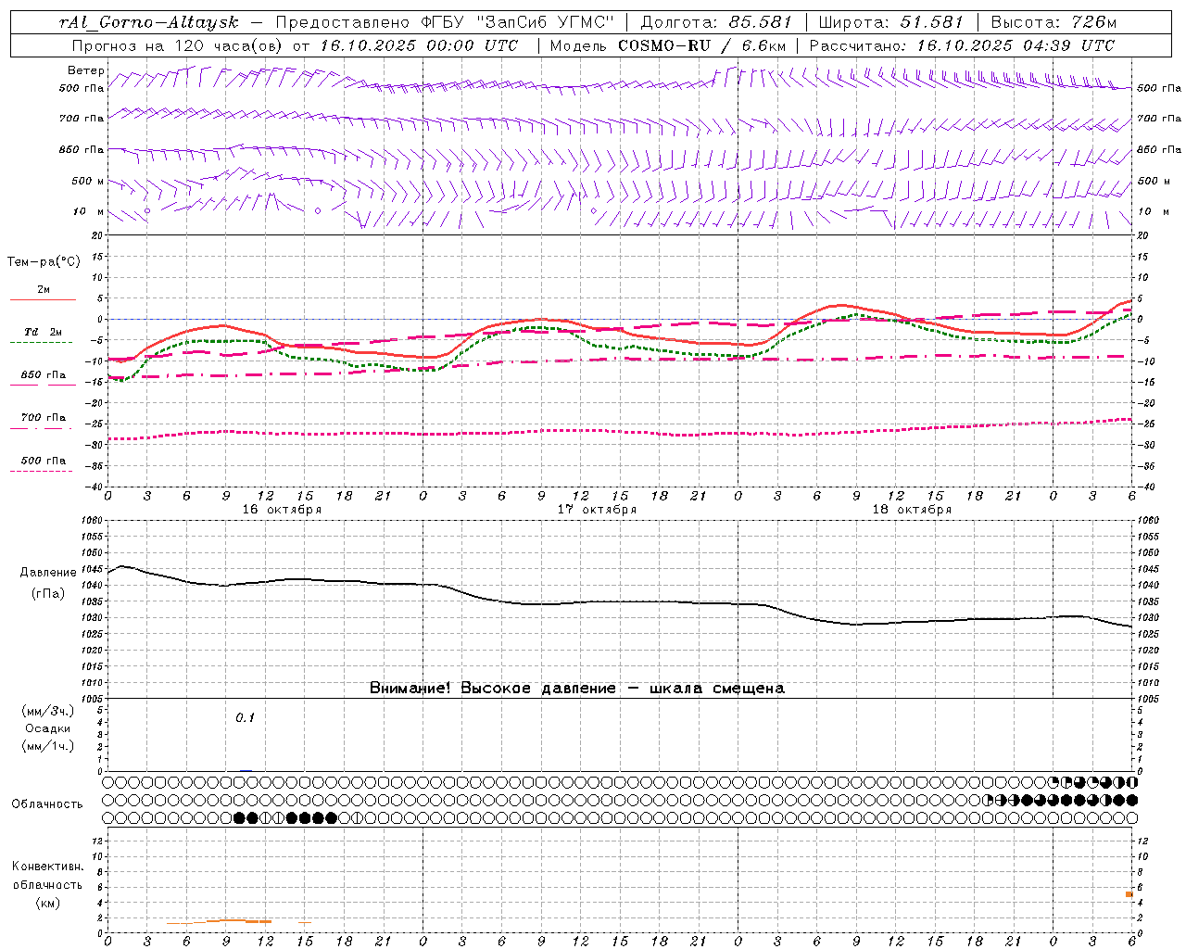Click the Тем-ра(°C) axis label
This screenshot has width=1186, height=949.
coord(44,262)
